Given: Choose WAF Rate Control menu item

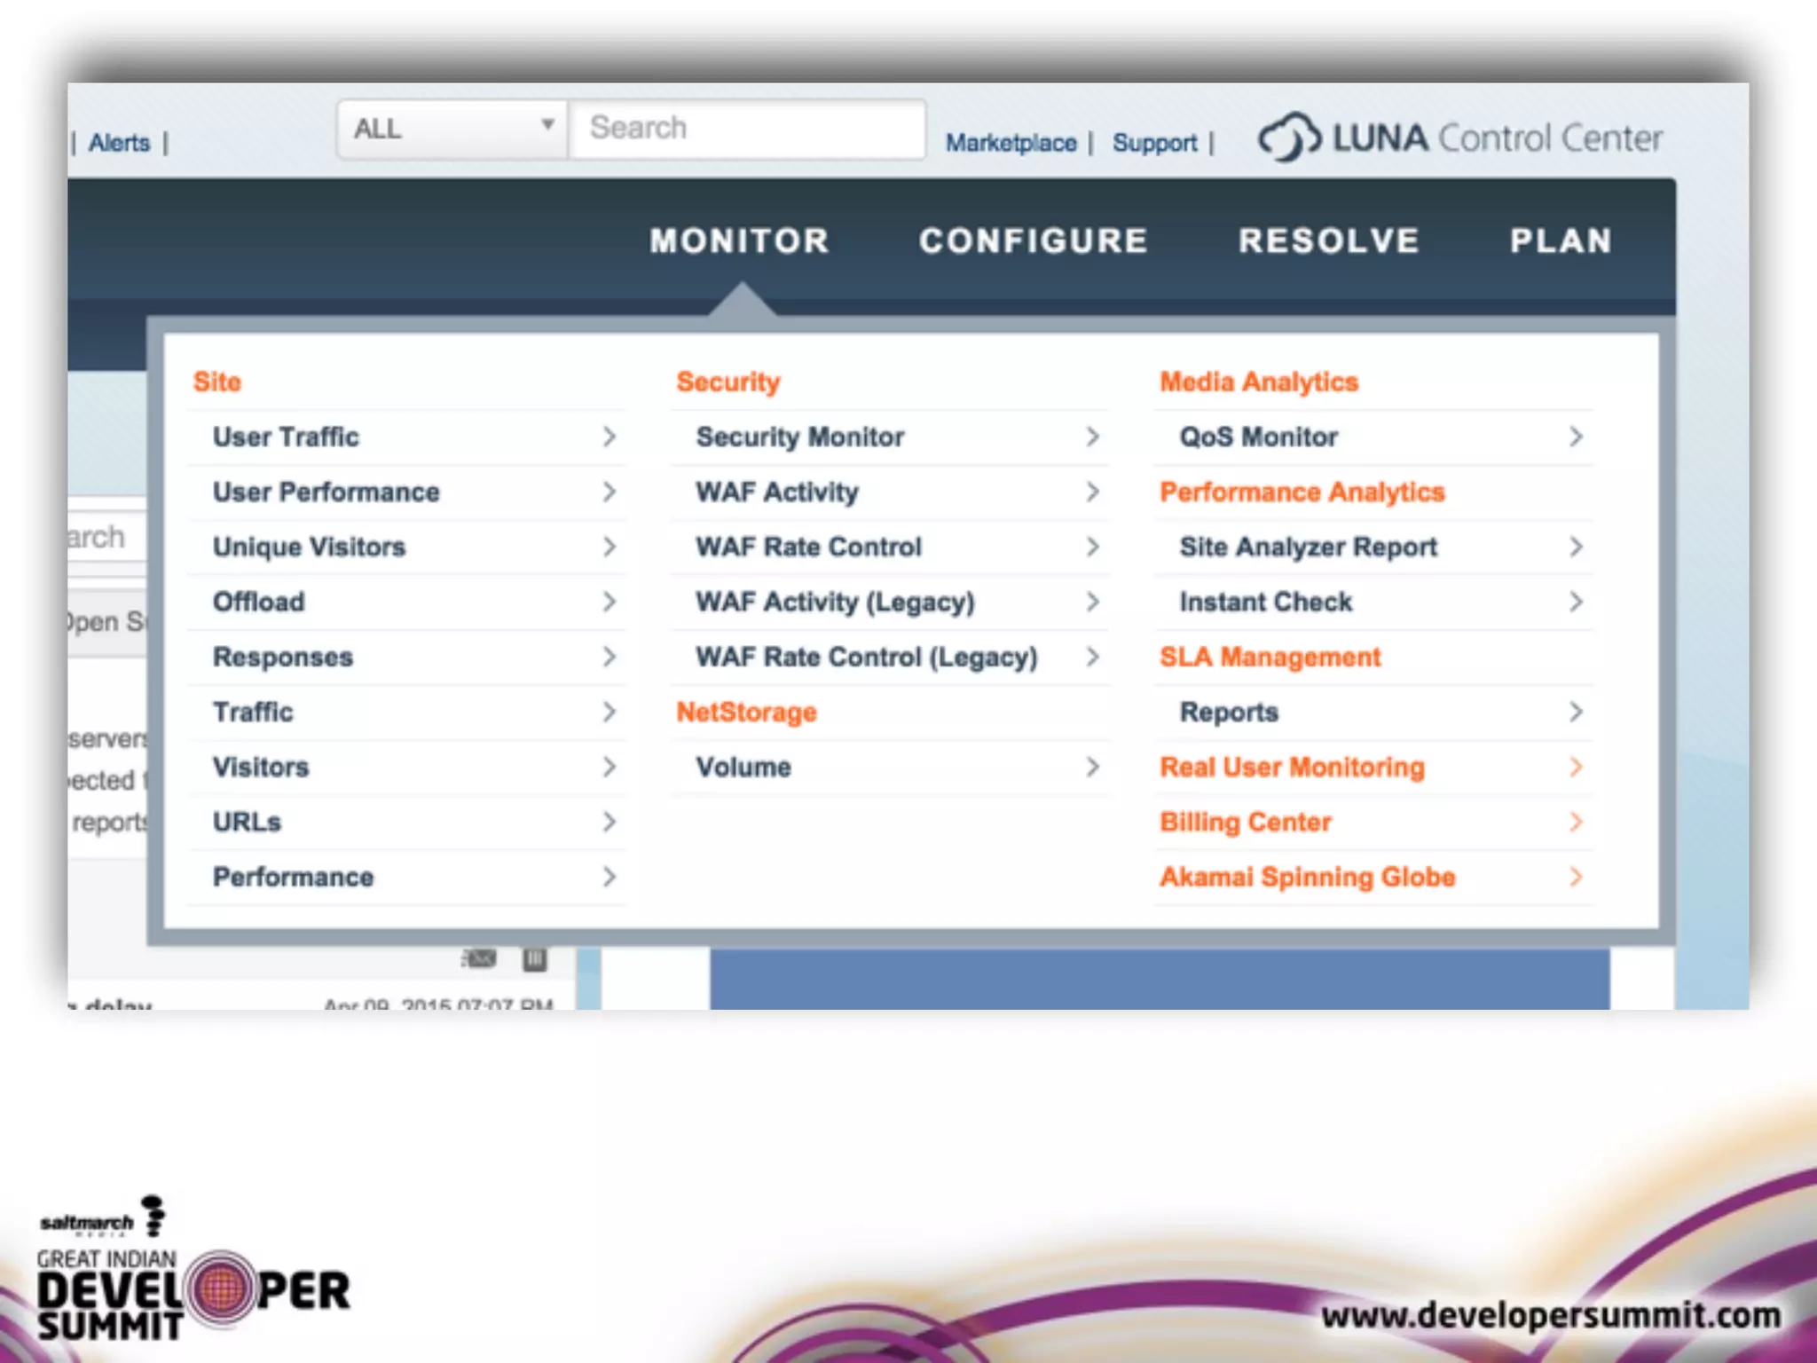Looking at the screenshot, I should [808, 547].
